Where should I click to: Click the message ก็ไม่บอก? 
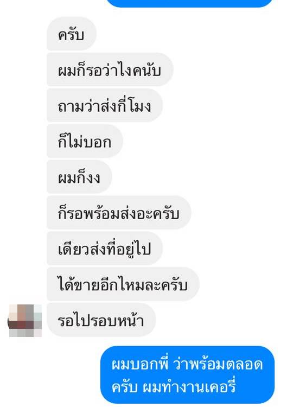click(x=85, y=141)
